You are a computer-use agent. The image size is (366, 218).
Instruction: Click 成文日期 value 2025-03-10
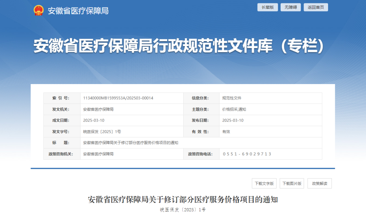94,120
